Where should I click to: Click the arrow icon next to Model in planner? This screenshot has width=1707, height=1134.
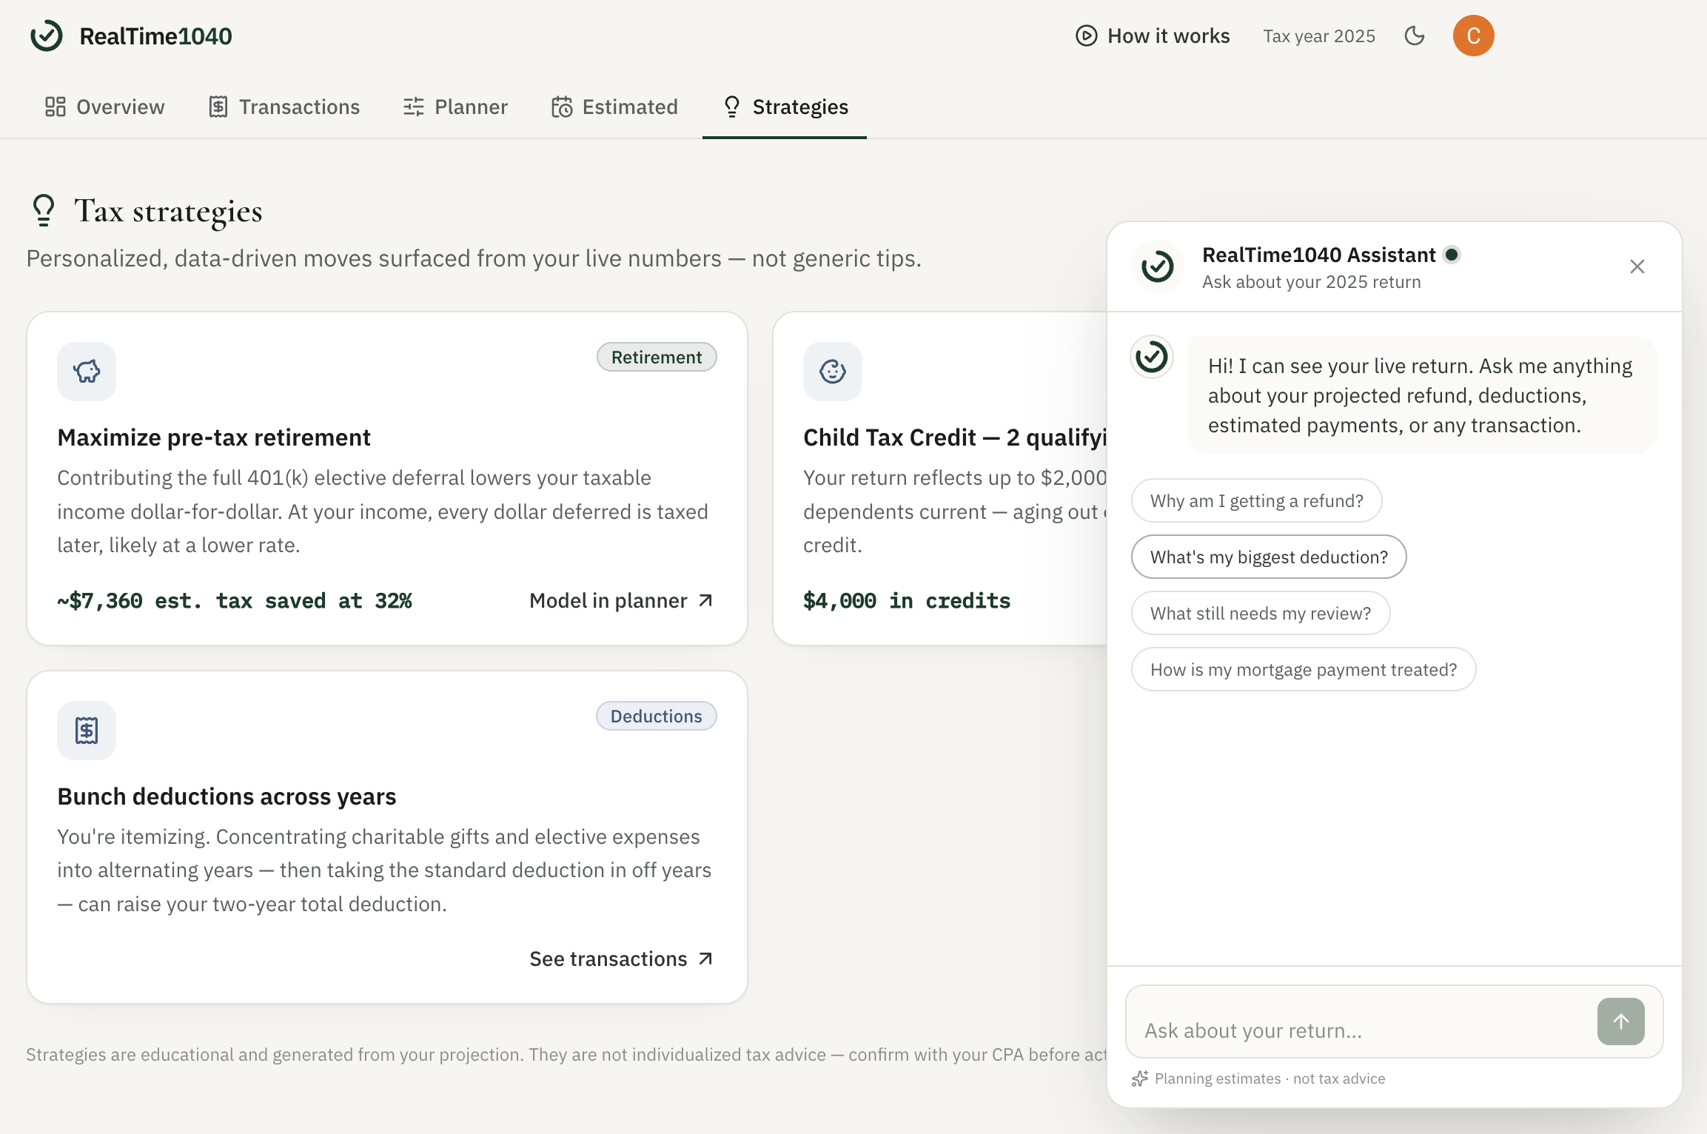click(705, 600)
